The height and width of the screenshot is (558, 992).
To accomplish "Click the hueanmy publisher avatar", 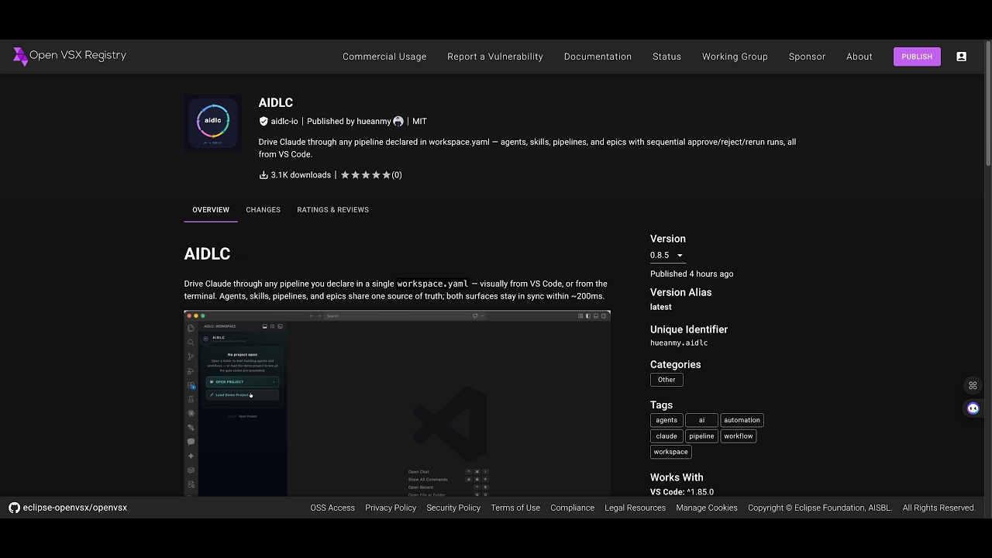I will [398, 122].
